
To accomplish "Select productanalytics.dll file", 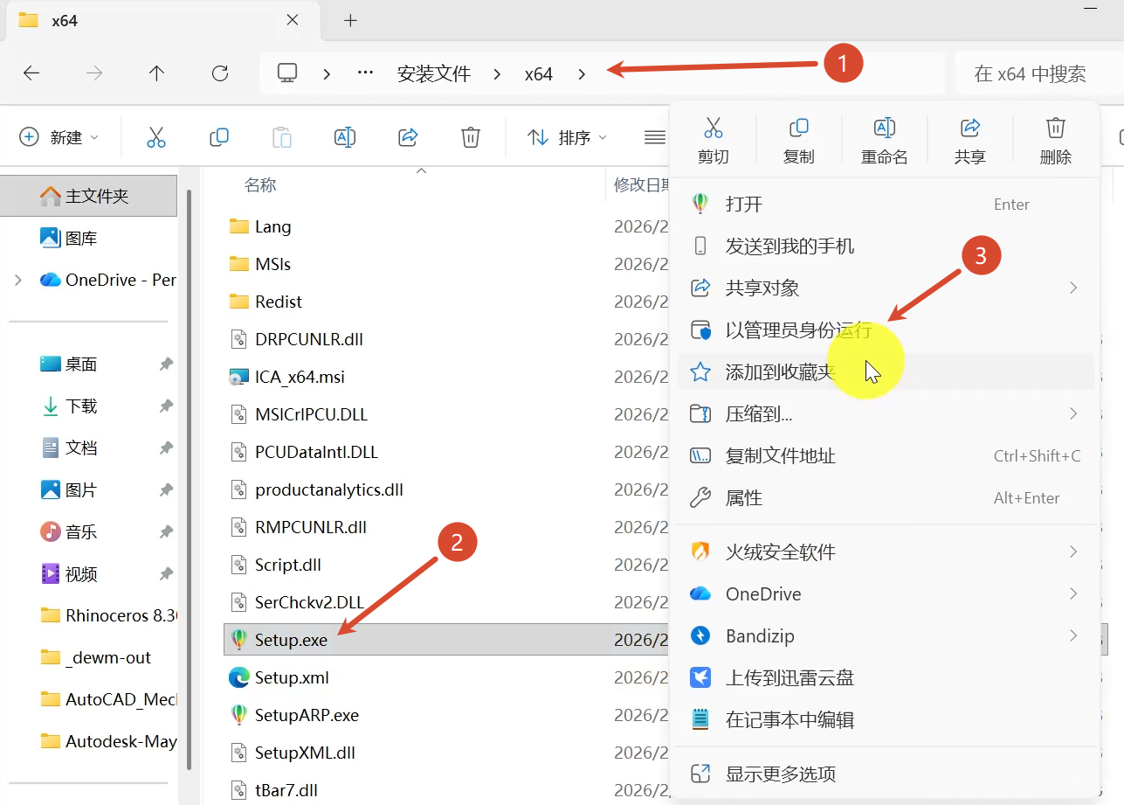I will tap(316, 489).
